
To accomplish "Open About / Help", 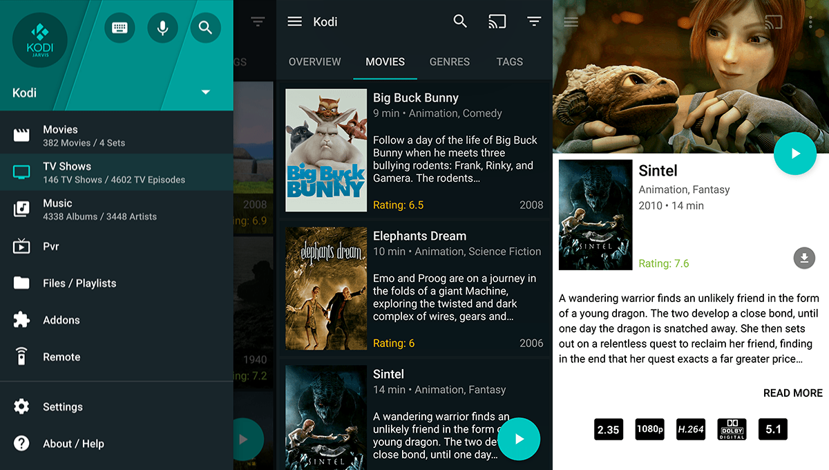I will 73,444.
